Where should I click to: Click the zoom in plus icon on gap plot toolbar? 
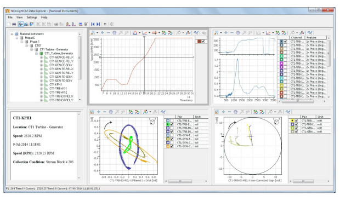(223, 112)
